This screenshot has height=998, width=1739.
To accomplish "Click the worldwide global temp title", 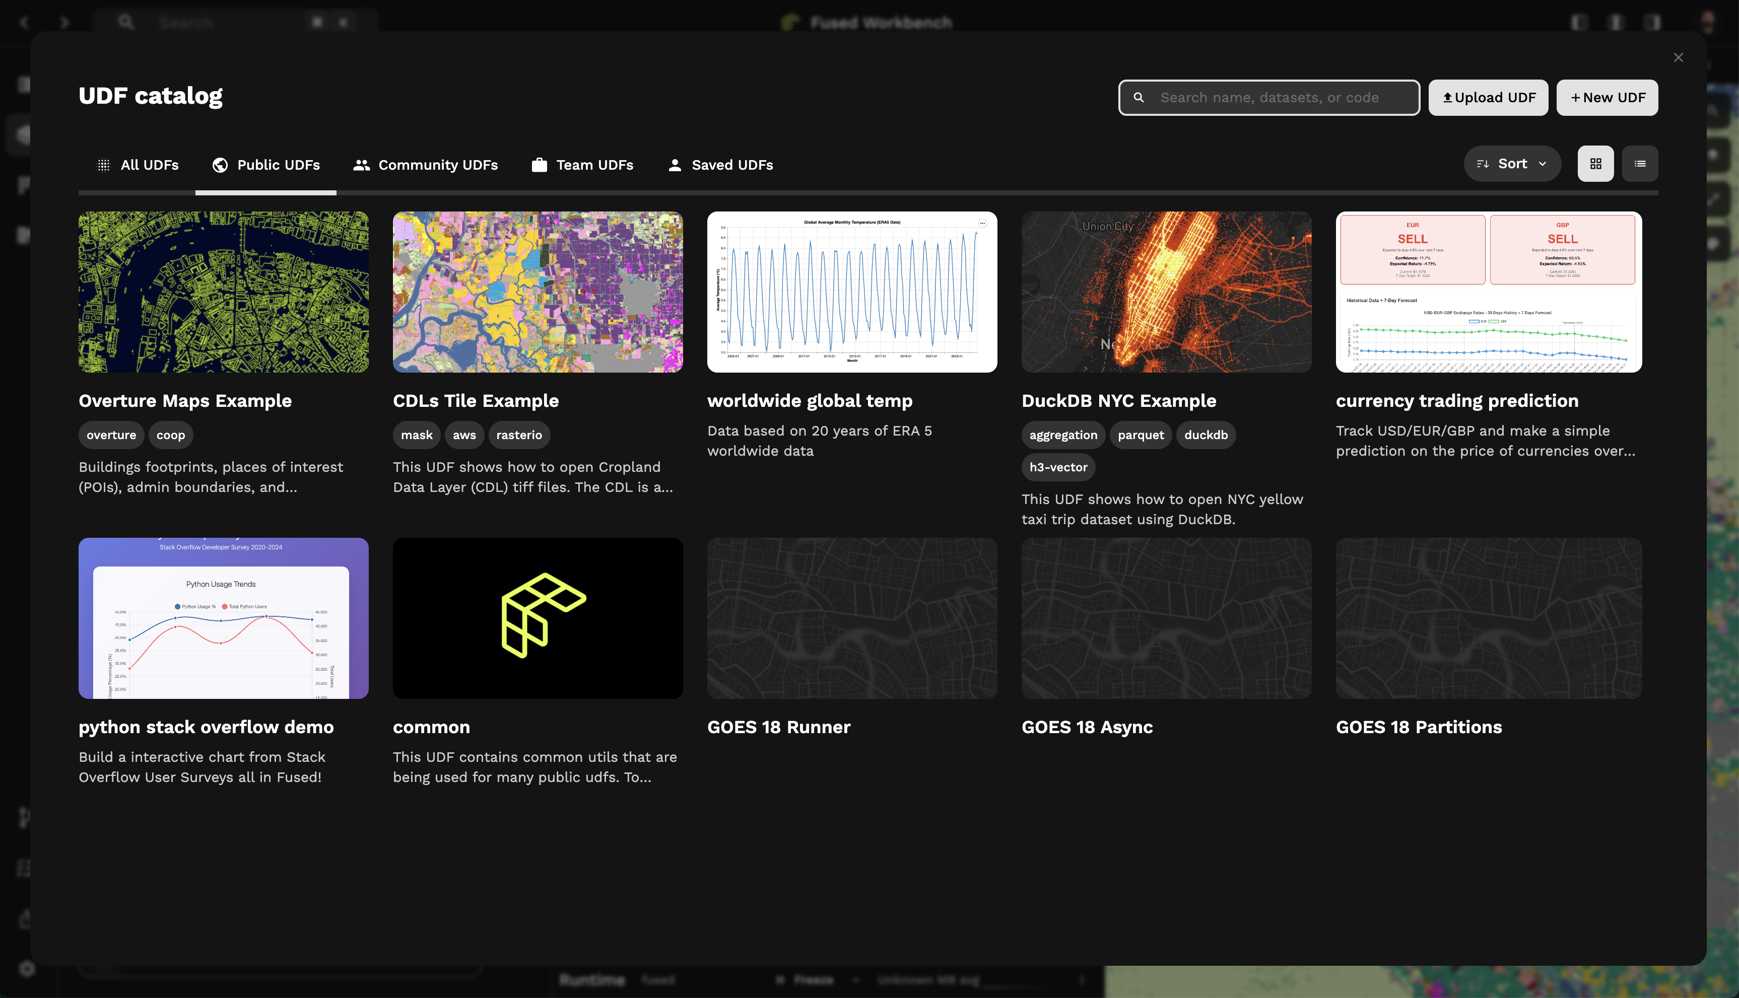I will (x=810, y=401).
